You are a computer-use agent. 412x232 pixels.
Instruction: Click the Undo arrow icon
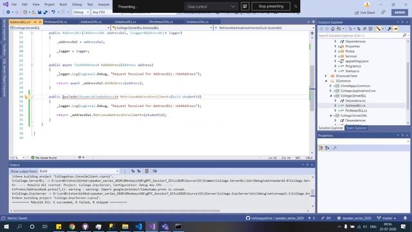[x=53, y=12]
